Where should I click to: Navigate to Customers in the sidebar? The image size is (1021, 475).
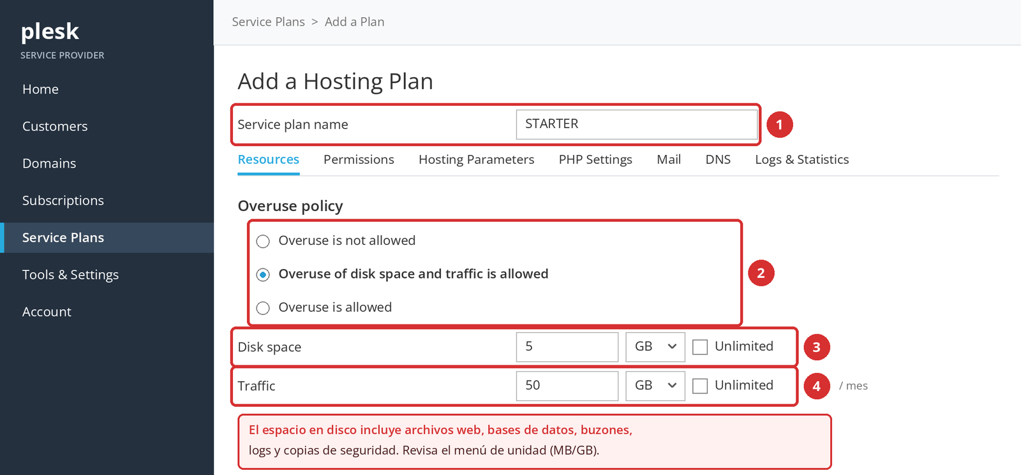[55, 126]
